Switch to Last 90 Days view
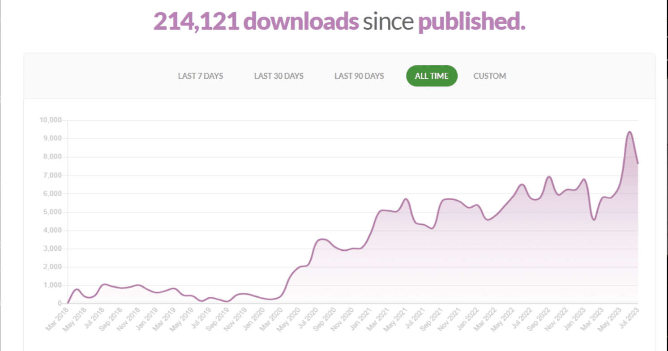The image size is (668, 351). point(359,76)
